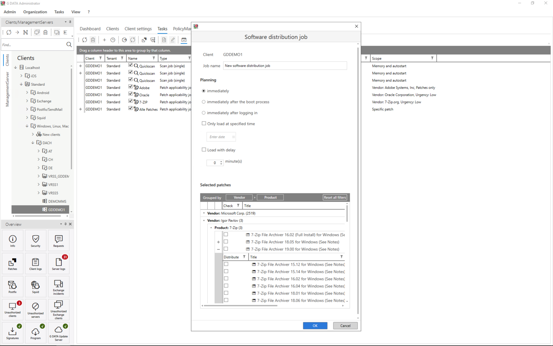Click the Job name text field
The image size is (553, 346).
(x=285, y=66)
